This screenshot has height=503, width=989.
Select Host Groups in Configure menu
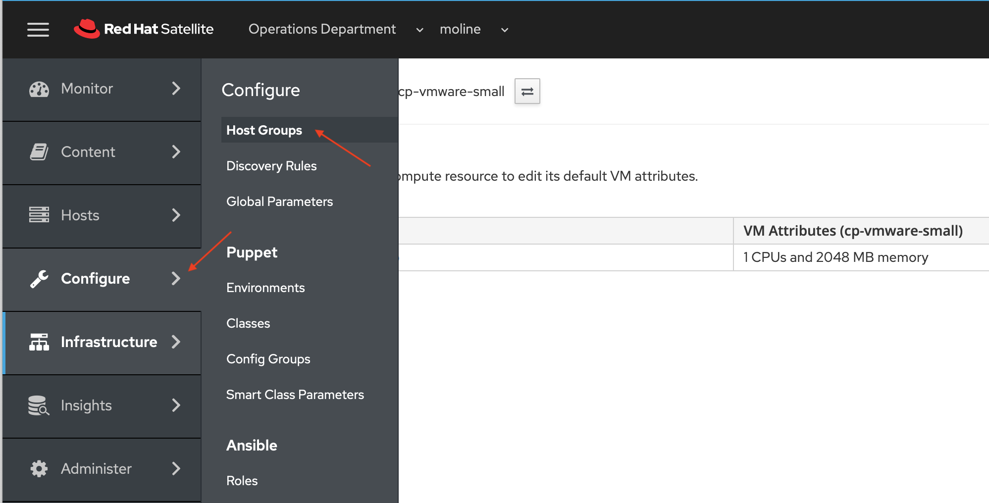pyautogui.click(x=264, y=130)
